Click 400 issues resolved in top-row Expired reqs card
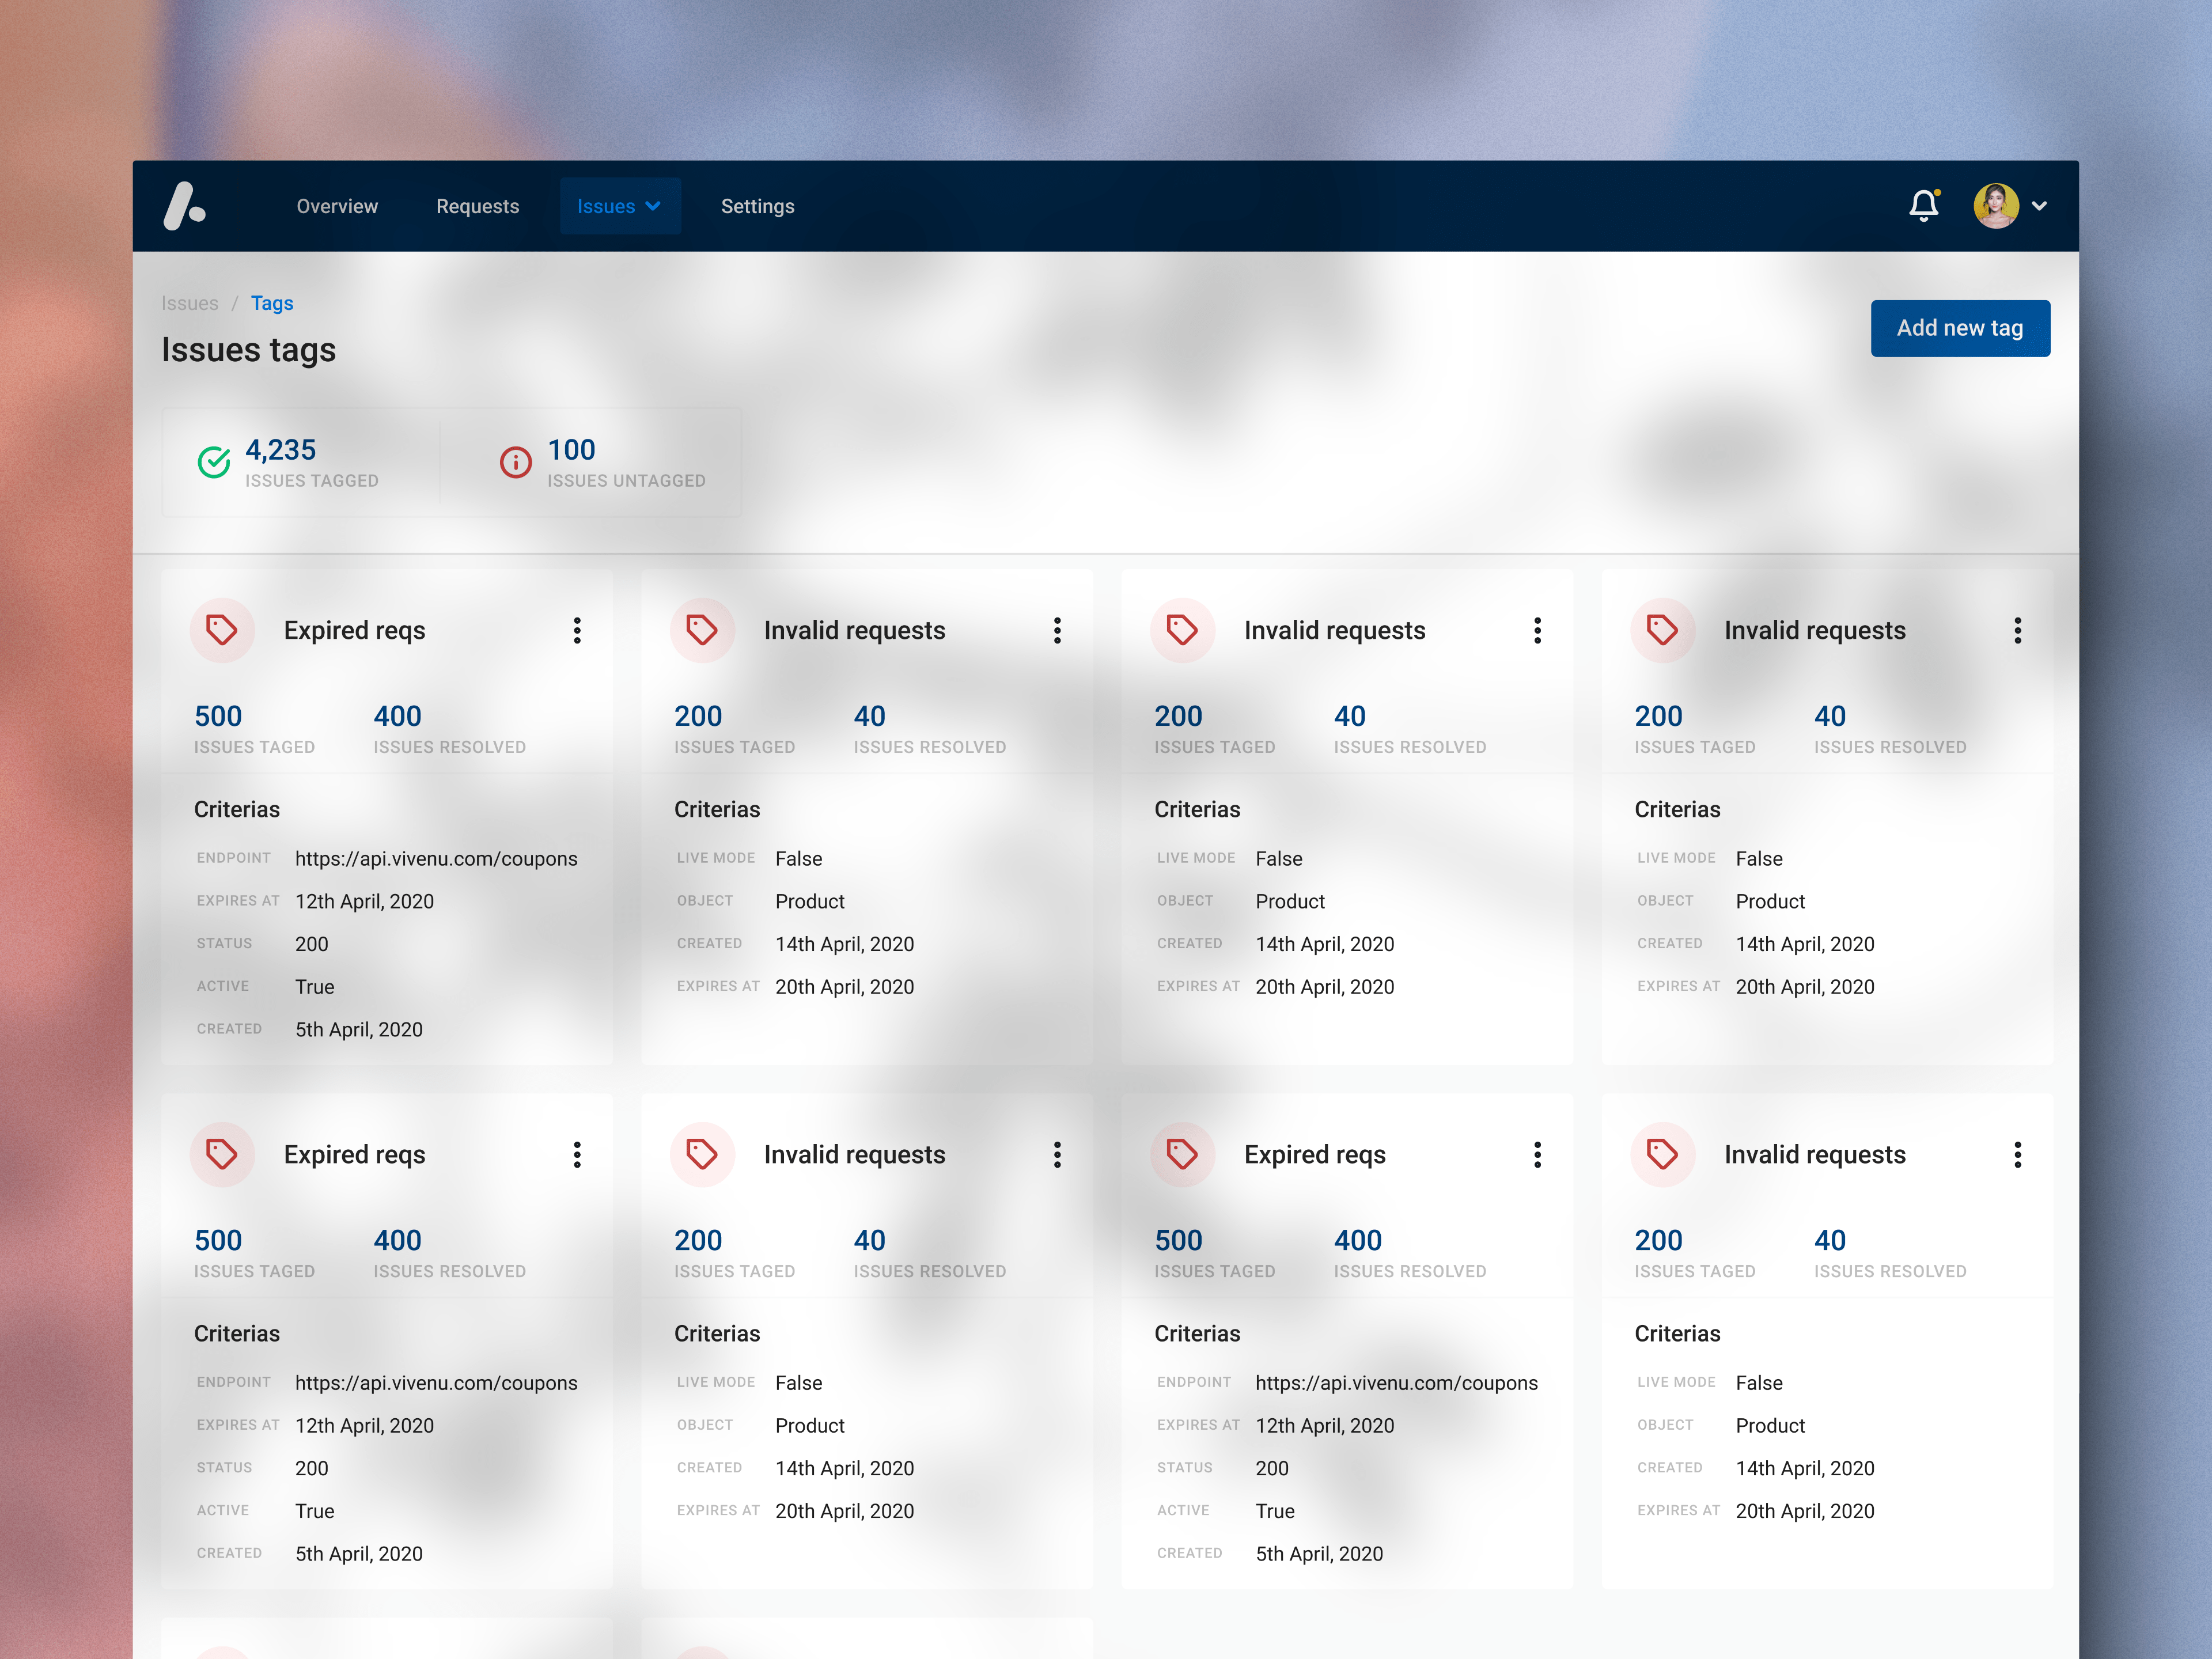This screenshot has width=2212, height=1659. (397, 716)
